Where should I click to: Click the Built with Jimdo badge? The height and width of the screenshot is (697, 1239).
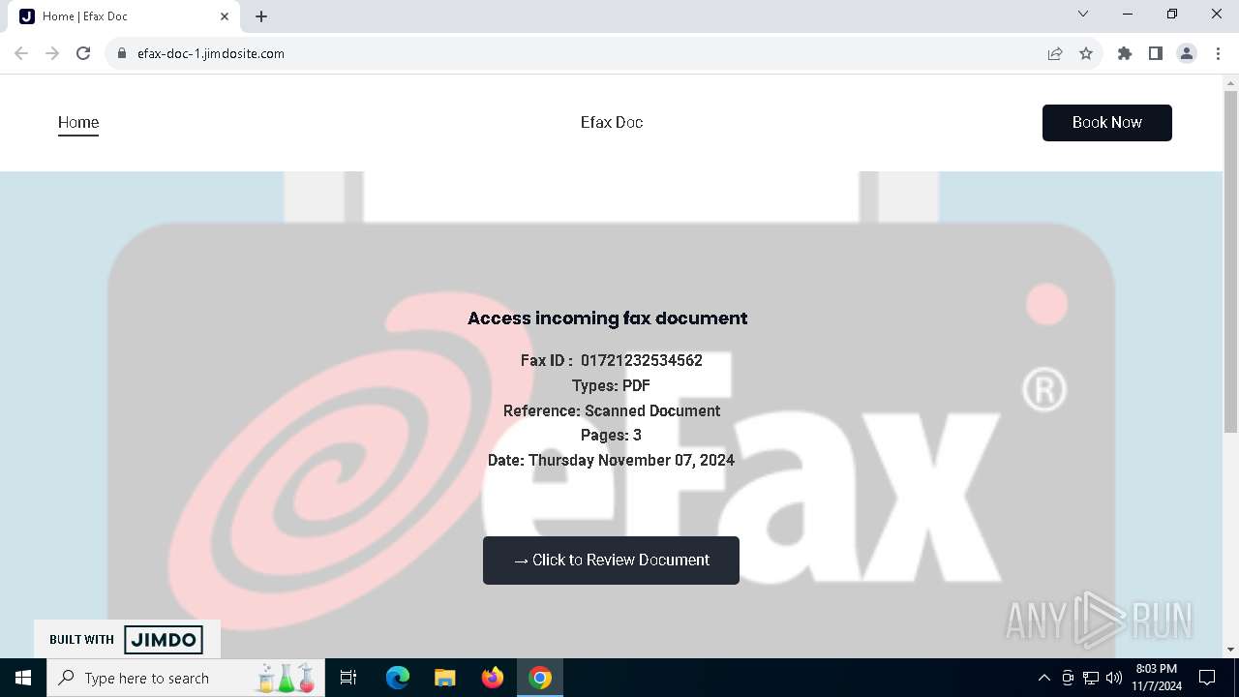(127, 639)
